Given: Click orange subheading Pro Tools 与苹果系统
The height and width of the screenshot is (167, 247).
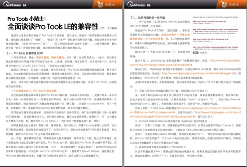Looking at the screenshot, I should (x=45, y=91).
